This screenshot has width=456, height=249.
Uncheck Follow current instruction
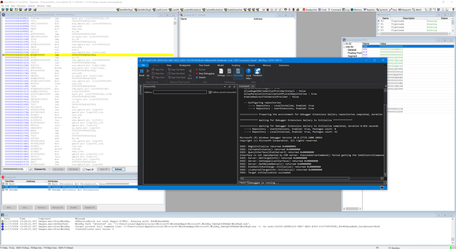[210, 92]
